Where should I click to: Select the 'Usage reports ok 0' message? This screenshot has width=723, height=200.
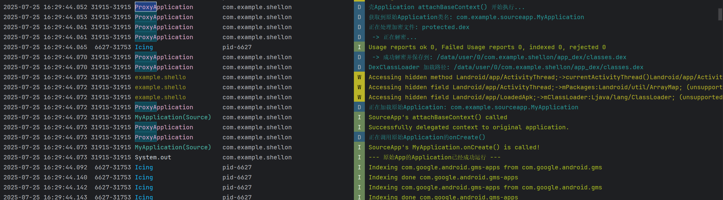[x=487, y=47]
